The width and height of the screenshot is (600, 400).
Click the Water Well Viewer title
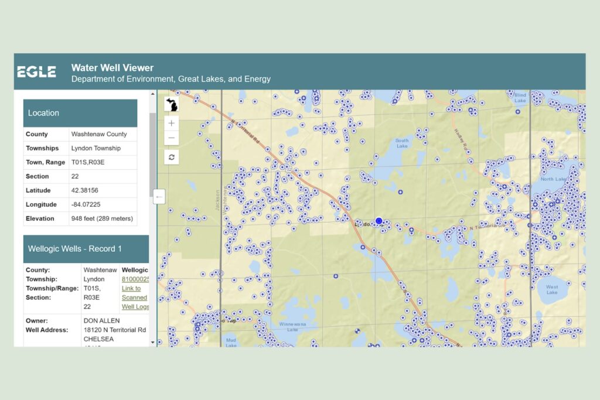click(112, 68)
